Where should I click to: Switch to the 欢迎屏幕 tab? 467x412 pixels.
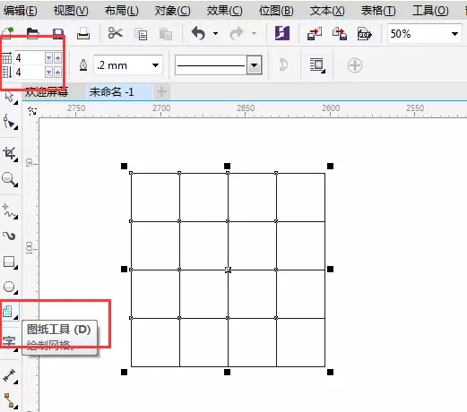pos(47,91)
